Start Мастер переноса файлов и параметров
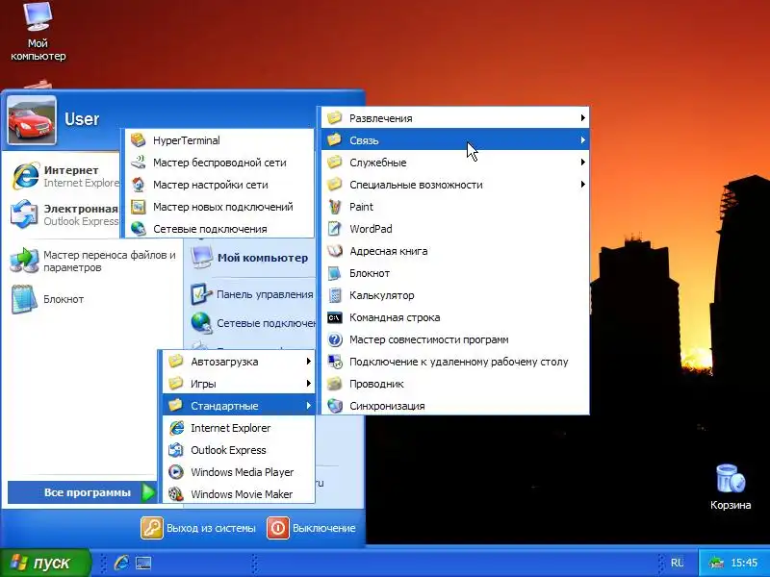 coord(93,261)
